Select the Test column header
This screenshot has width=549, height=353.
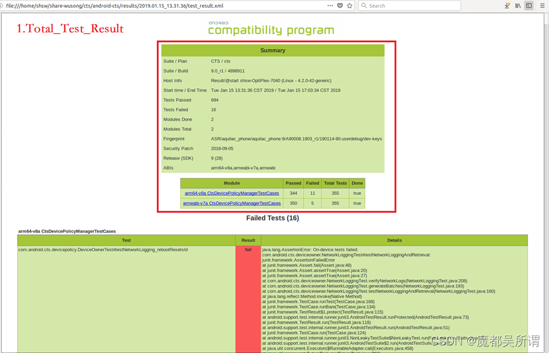[126, 240]
